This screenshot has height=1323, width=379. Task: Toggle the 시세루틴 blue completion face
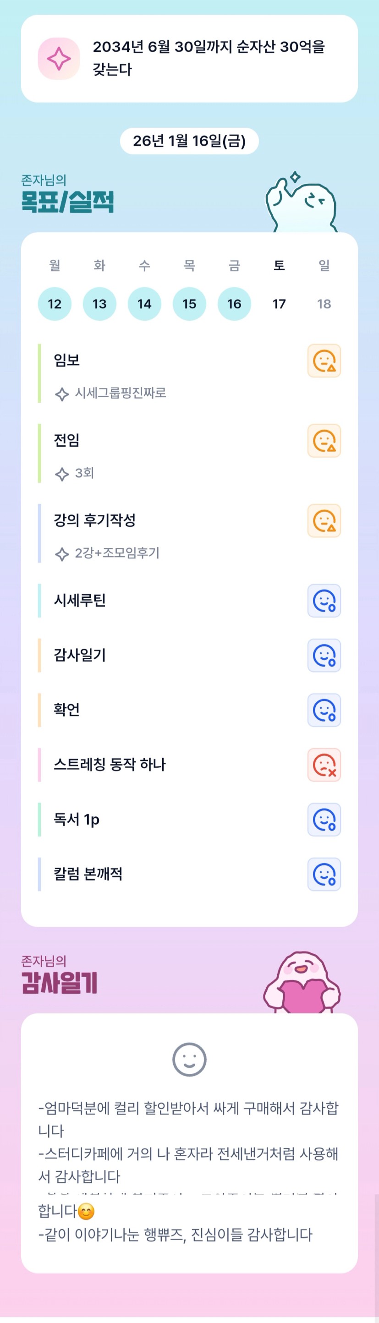point(324,601)
